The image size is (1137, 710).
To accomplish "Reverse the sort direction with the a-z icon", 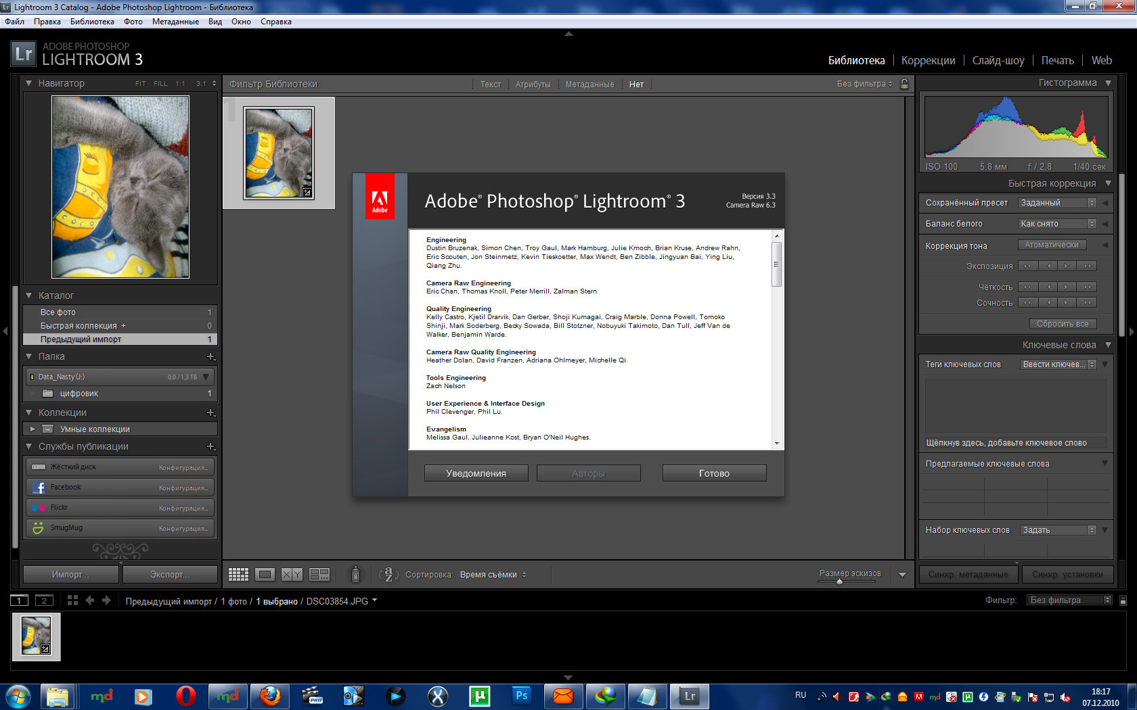I will [388, 575].
